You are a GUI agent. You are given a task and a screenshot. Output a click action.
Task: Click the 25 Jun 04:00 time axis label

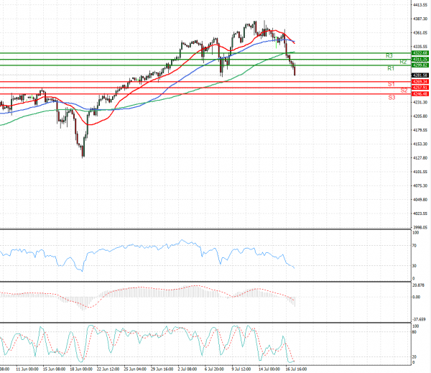tap(135, 369)
